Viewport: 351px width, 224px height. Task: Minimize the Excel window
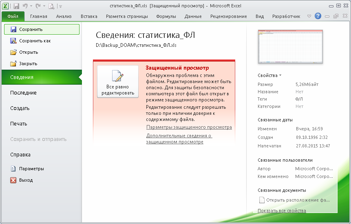tap(331, 6)
